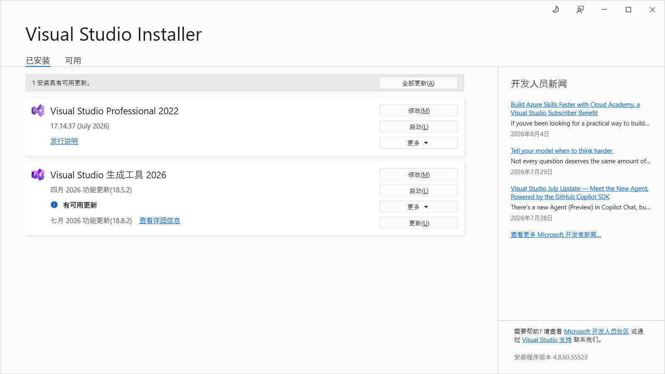
Task: Click the 全部更新(A) button
Action: 419,83
